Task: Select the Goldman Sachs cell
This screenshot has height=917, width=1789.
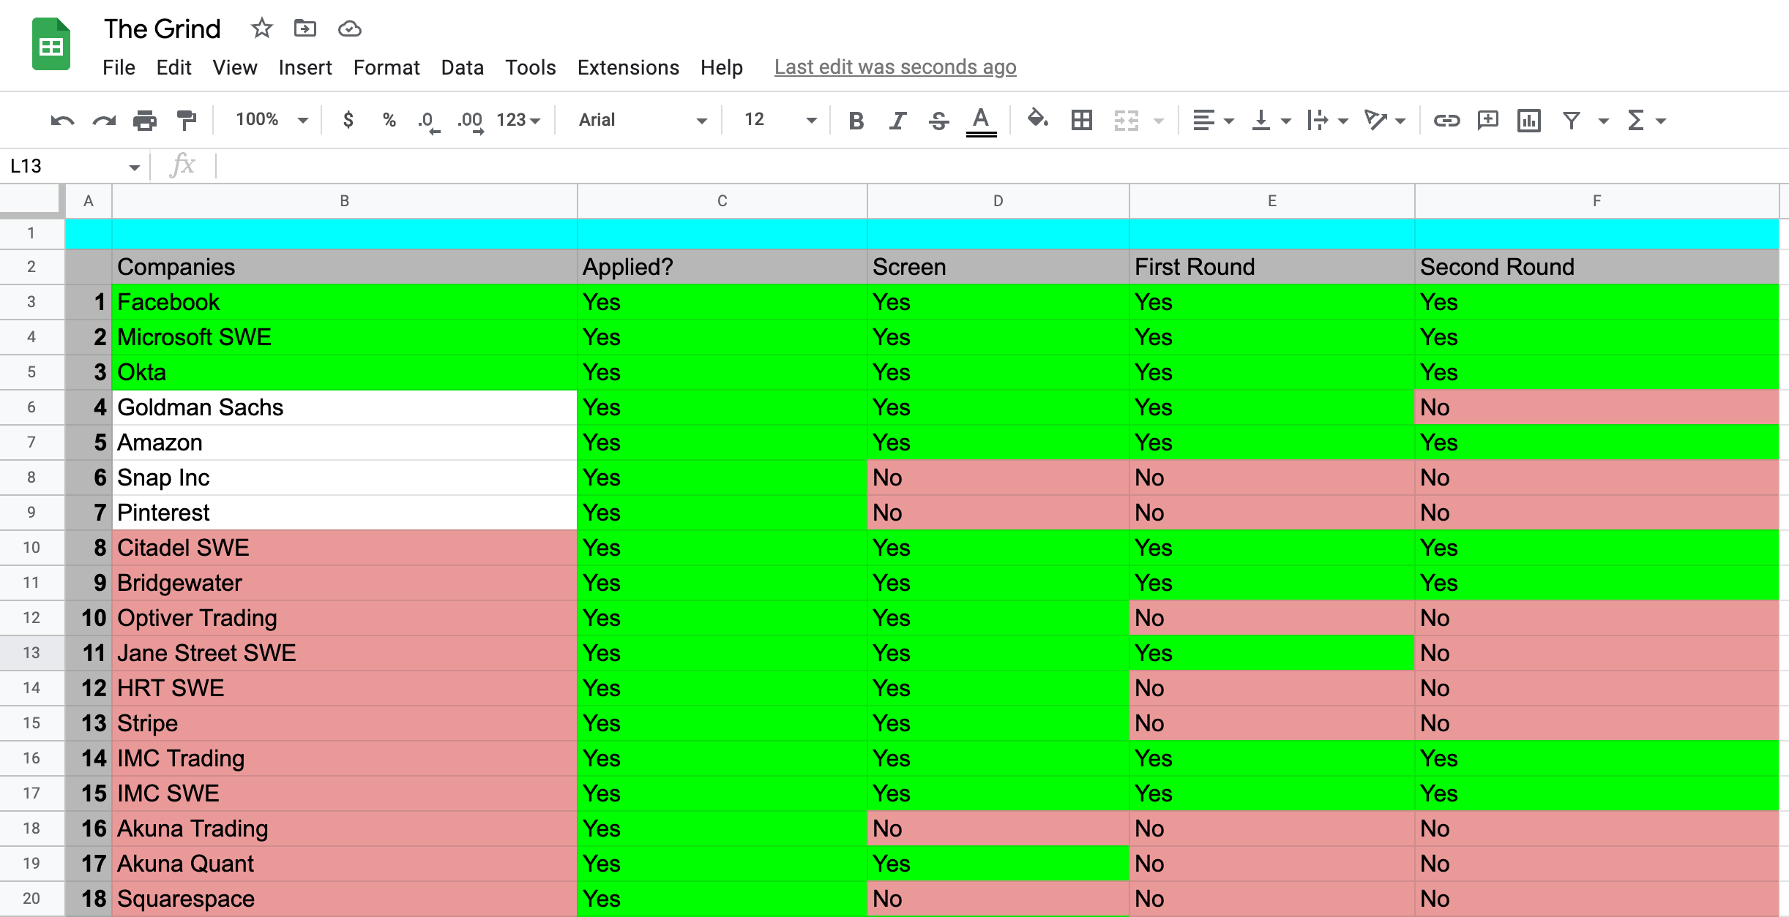Action: pos(344,407)
